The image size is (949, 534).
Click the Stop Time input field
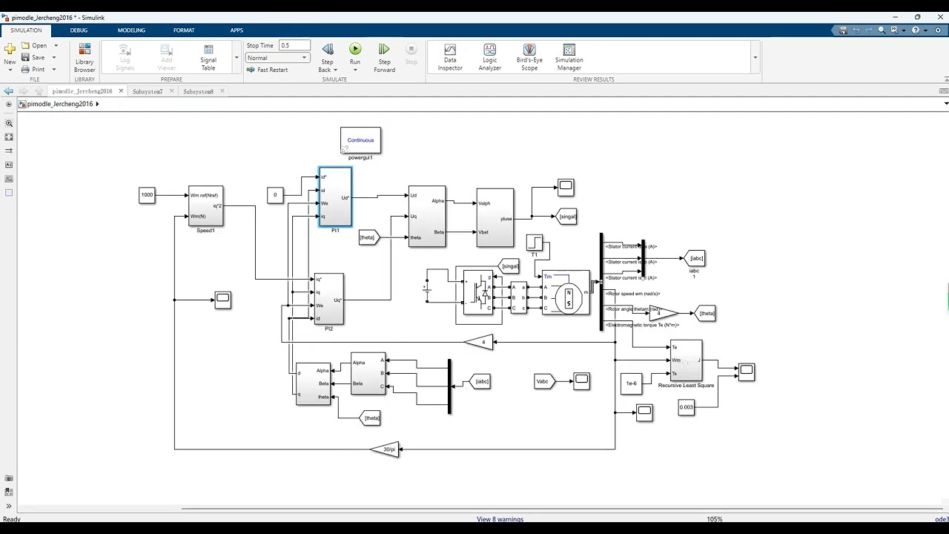294,45
